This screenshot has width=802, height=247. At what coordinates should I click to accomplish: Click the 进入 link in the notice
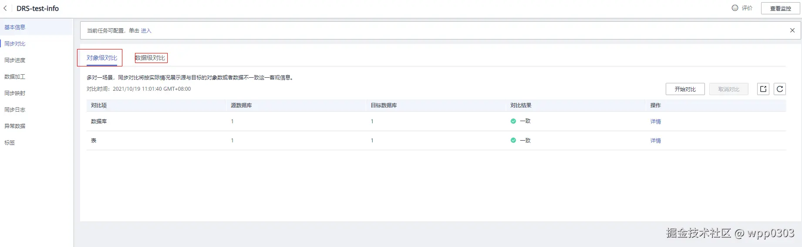click(x=146, y=31)
